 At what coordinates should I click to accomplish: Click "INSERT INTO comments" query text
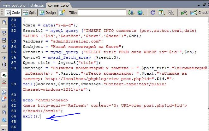point(111,31)
